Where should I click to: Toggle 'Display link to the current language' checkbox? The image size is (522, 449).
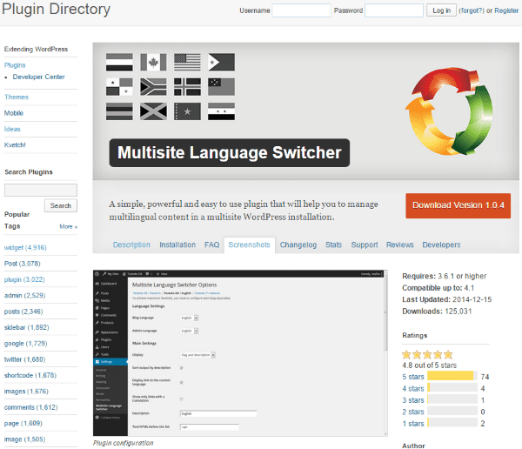click(180, 383)
